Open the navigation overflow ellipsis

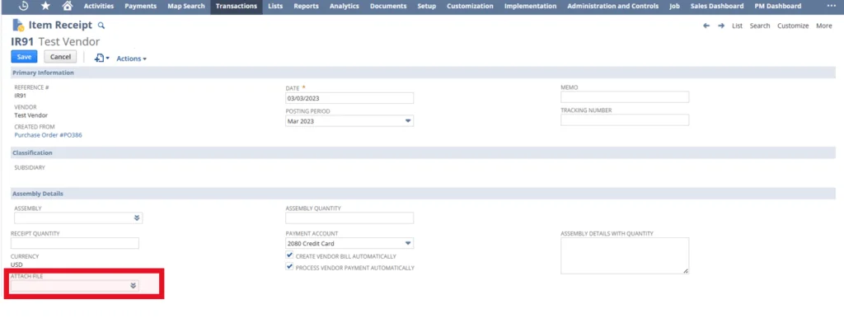pos(831,6)
